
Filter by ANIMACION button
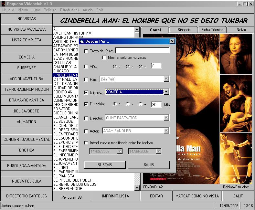coord(27,122)
